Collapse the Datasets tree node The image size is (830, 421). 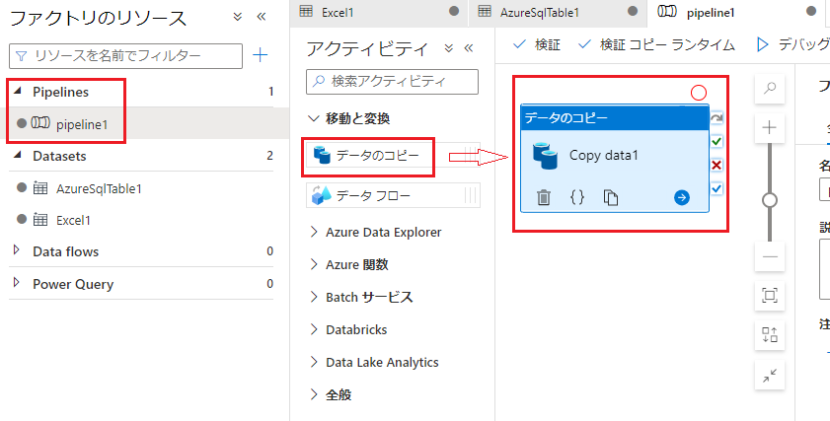pyautogui.click(x=18, y=155)
